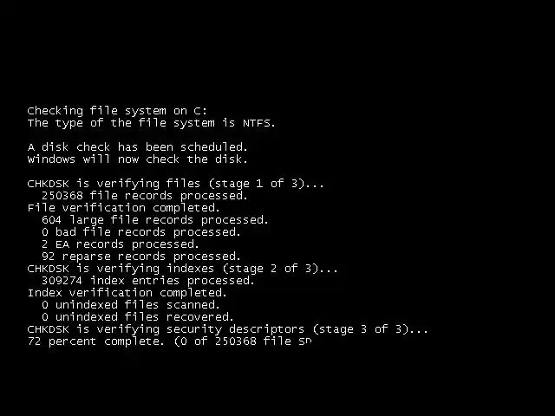Click '2 EA records processed.' line
The width and height of the screenshot is (555, 416).
point(121,244)
